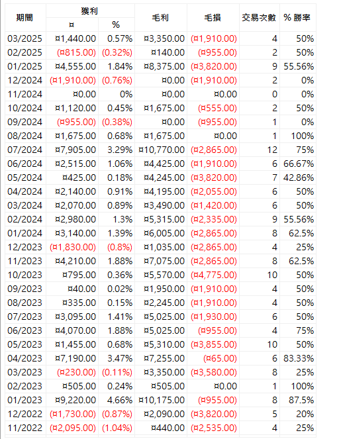Click the 交易次數 column header

tap(260, 18)
